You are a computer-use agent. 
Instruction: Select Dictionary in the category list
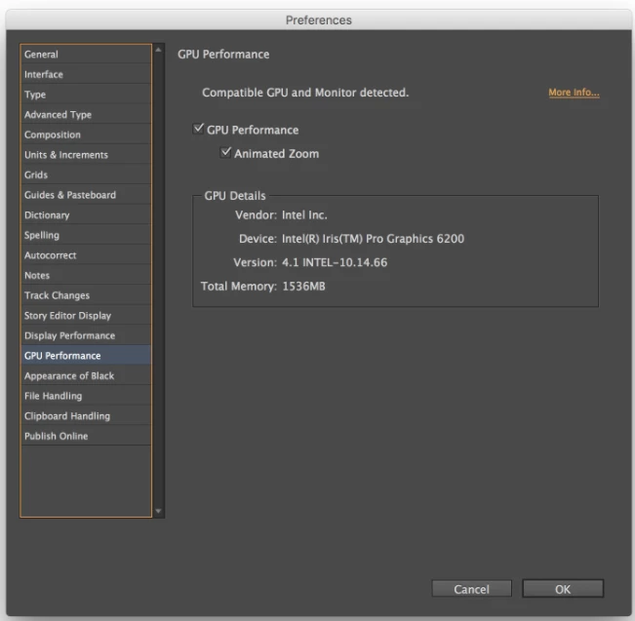pos(86,214)
